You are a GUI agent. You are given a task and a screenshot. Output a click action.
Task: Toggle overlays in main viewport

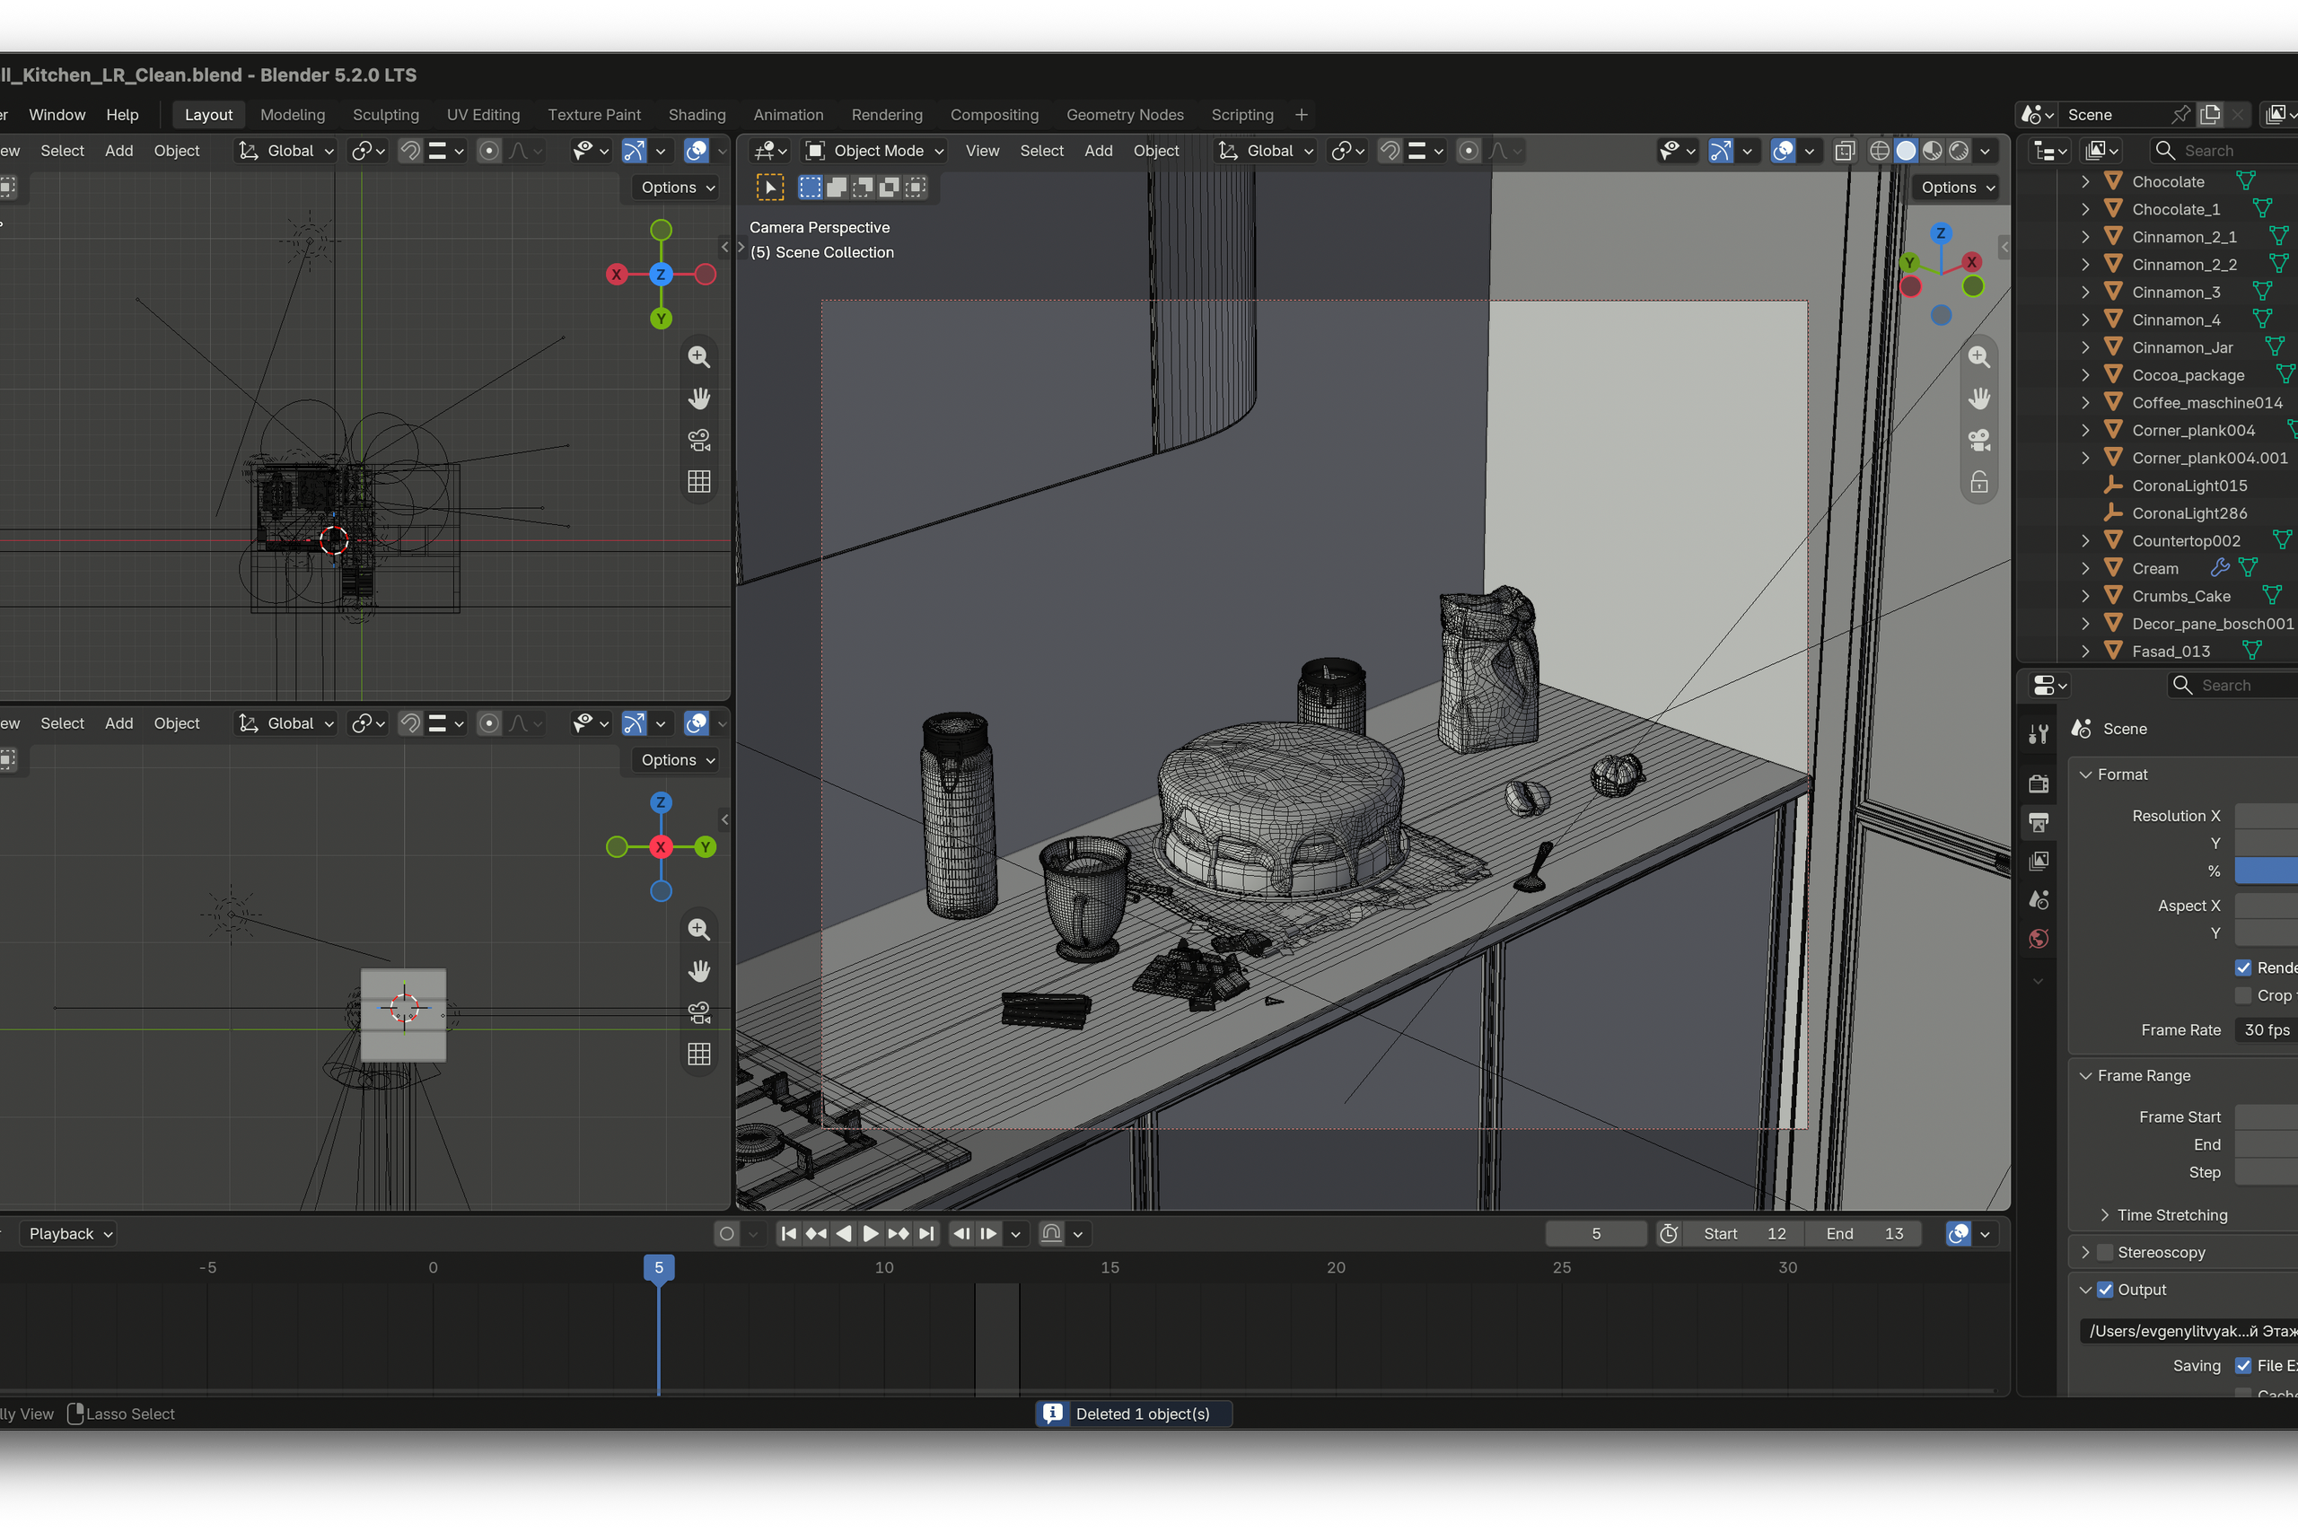pos(1783,151)
